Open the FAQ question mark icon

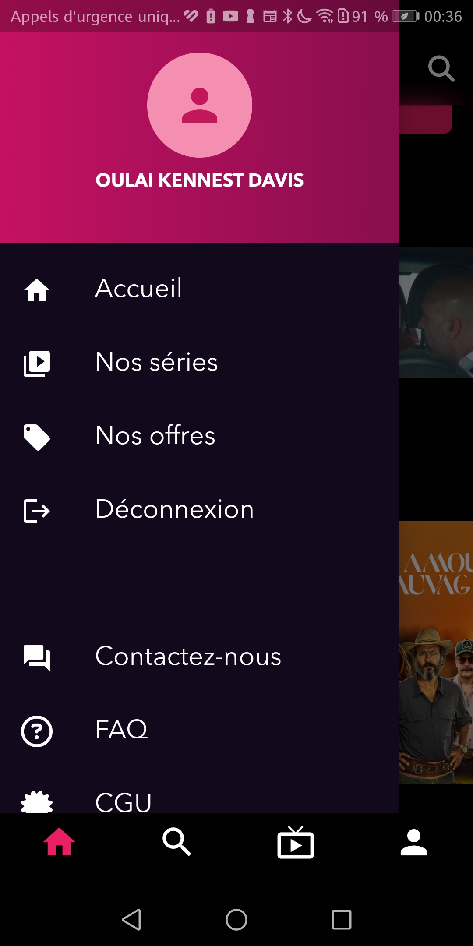pos(37,728)
